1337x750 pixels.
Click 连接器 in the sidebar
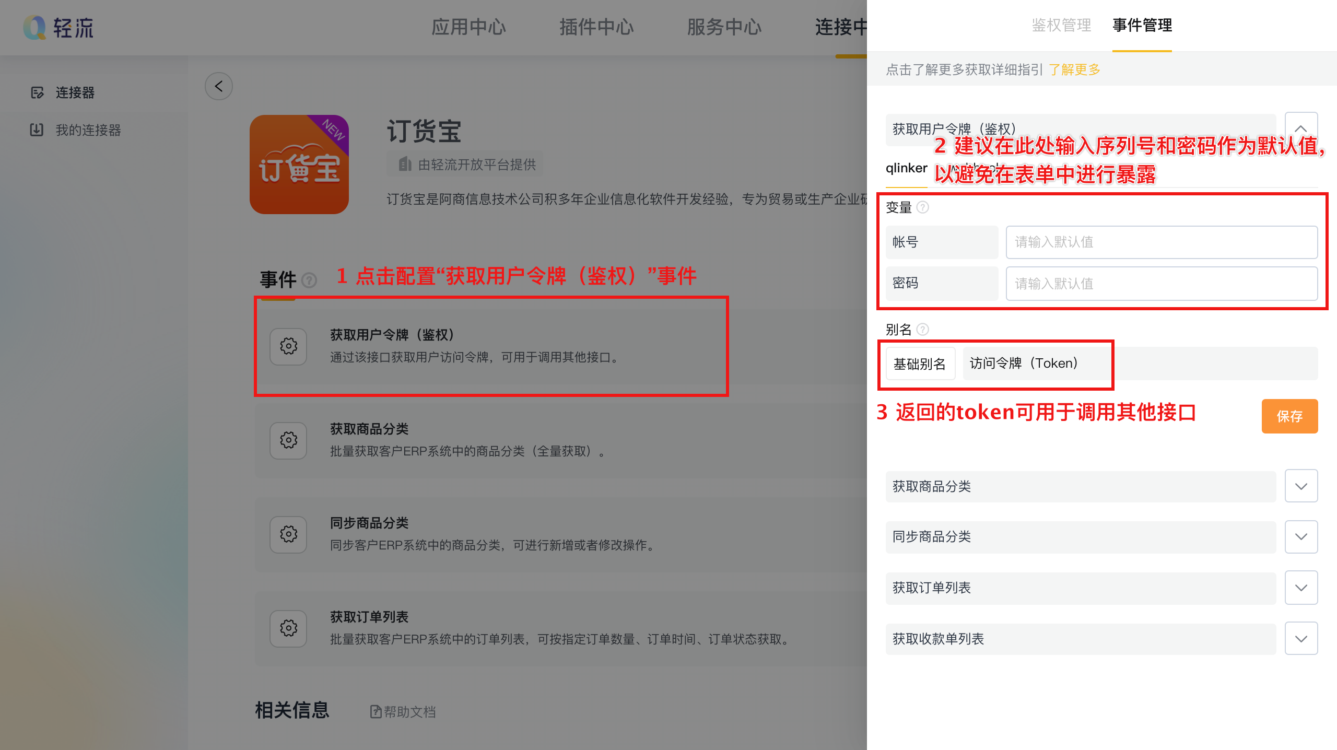[x=75, y=93]
